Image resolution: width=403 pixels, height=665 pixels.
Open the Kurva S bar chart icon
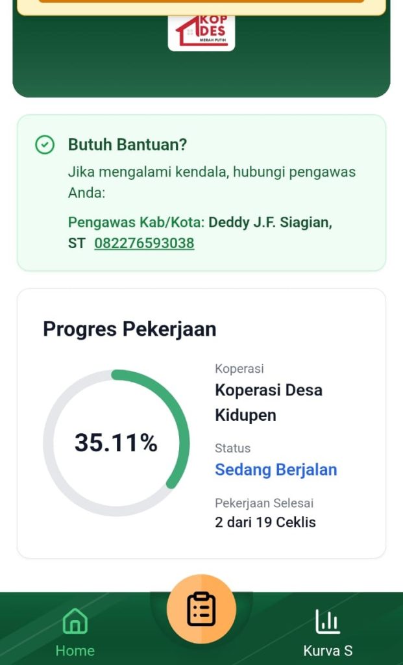(x=328, y=621)
